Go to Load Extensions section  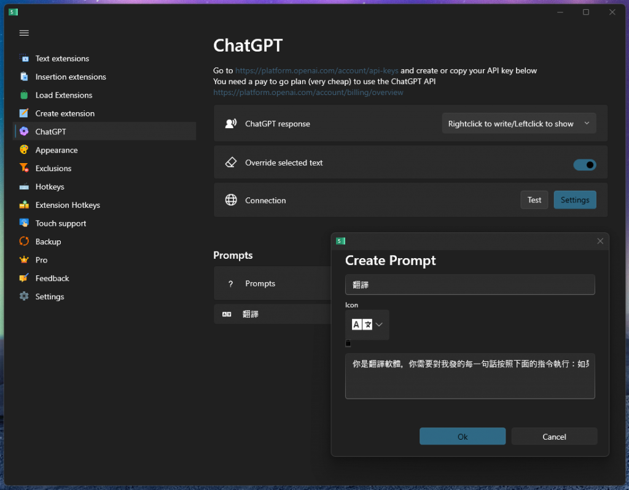tap(64, 95)
